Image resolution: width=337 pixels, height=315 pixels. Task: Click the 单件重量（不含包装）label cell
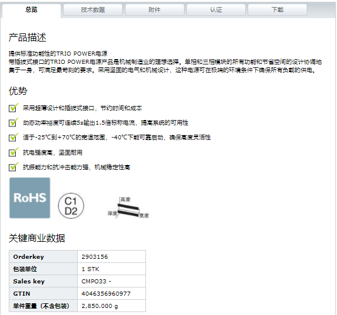point(43,306)
